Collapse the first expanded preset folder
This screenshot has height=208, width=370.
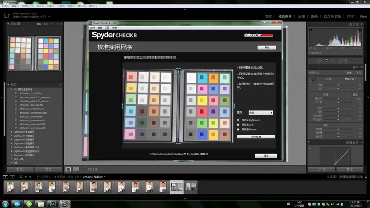12,89
